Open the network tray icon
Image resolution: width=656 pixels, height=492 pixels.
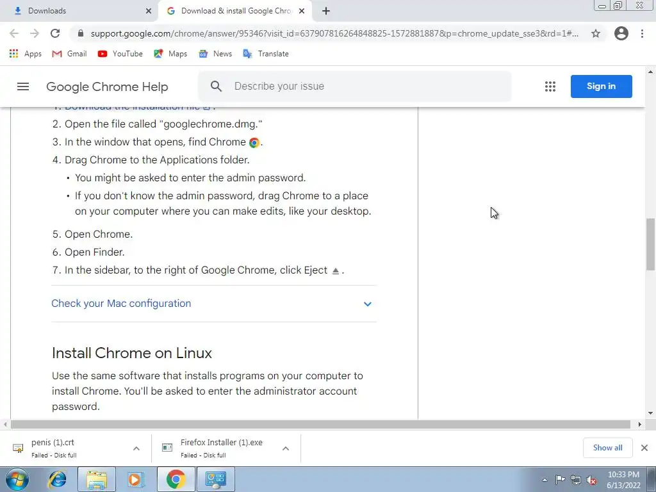pyautogui.click(x=576, y=480)
